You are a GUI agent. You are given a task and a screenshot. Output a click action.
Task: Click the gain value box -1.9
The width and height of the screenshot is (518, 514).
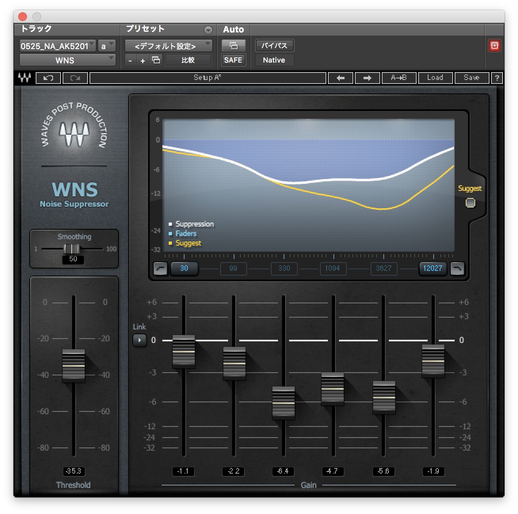[433, 471]
